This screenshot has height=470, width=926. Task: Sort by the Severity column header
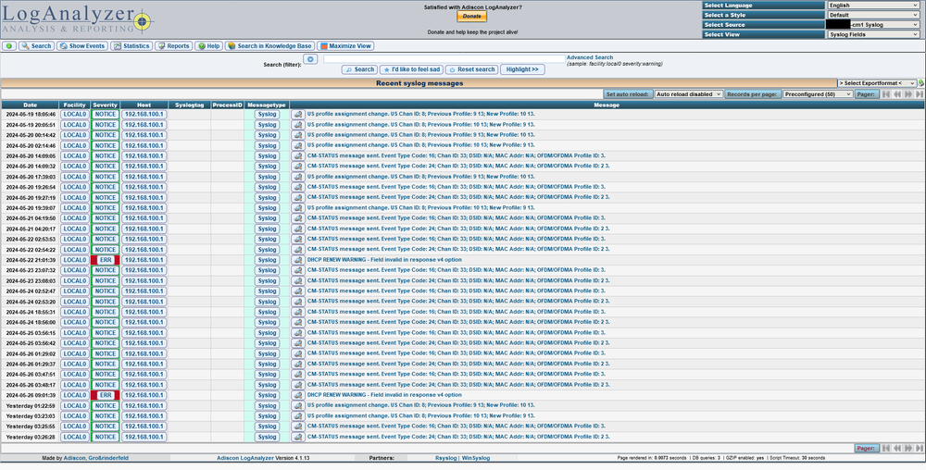106,105
